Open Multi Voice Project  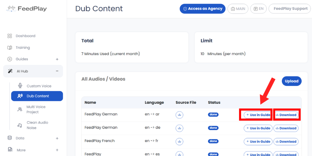point(36,110)
